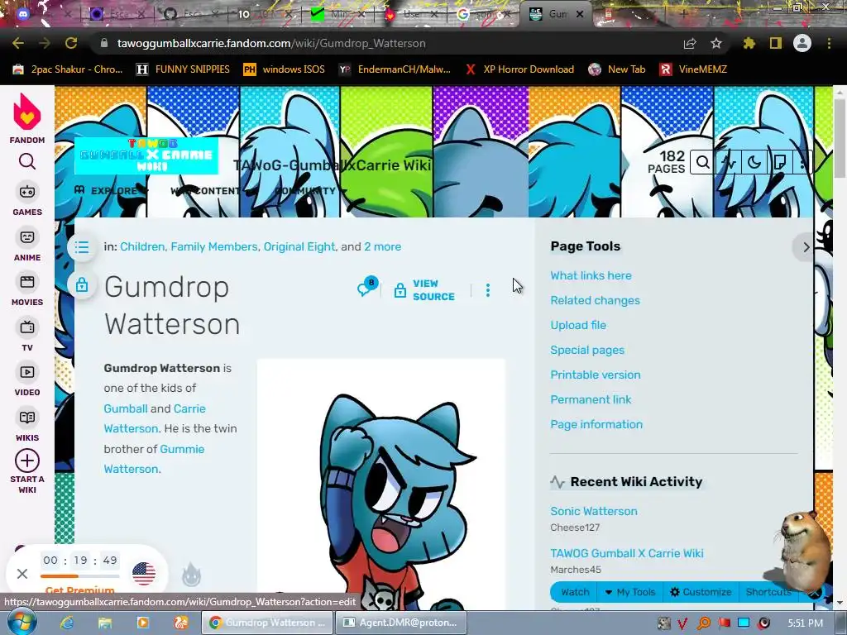Open Chrome three-dot menu

click(x=829, y=43)
